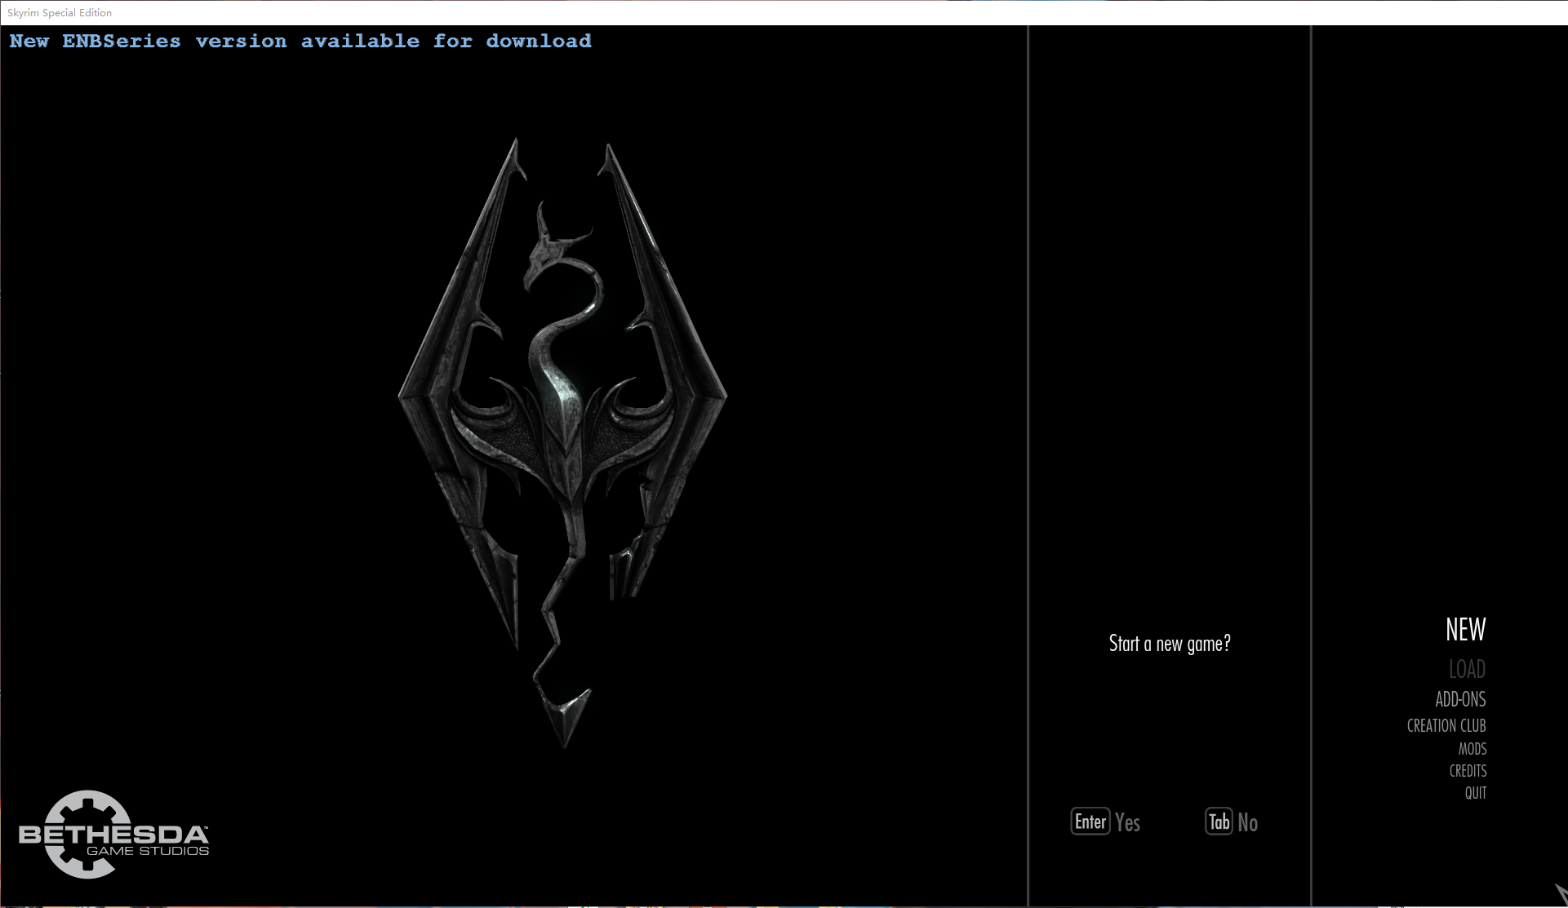
Task: Select MODS in the main menu
Action: (1472, 749)
